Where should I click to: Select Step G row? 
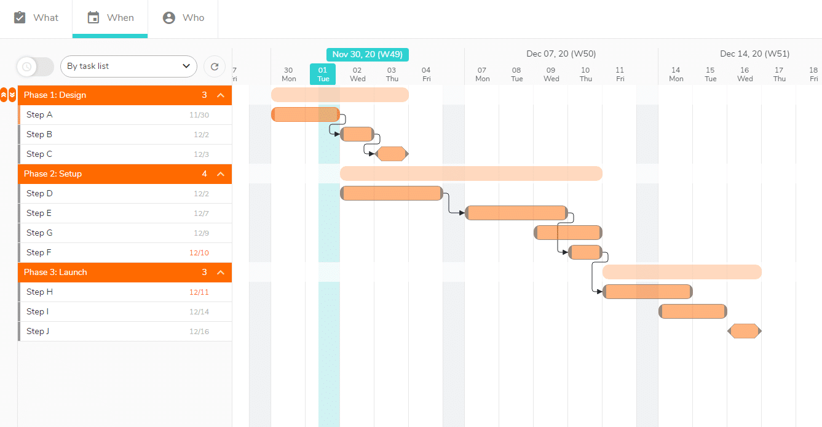coord(125,233)
